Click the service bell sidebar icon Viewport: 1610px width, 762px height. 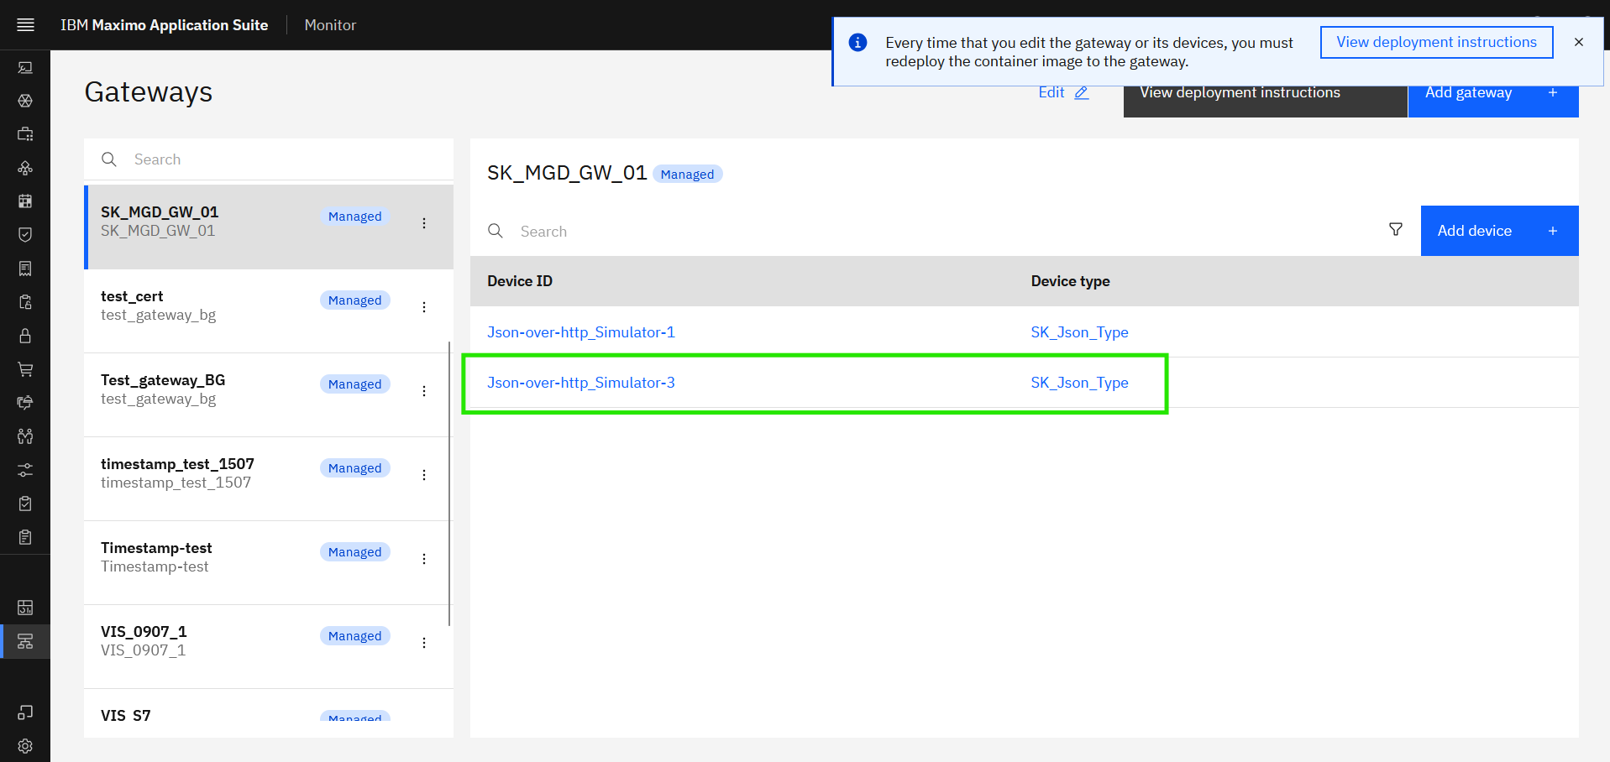[x=25, y=403]
